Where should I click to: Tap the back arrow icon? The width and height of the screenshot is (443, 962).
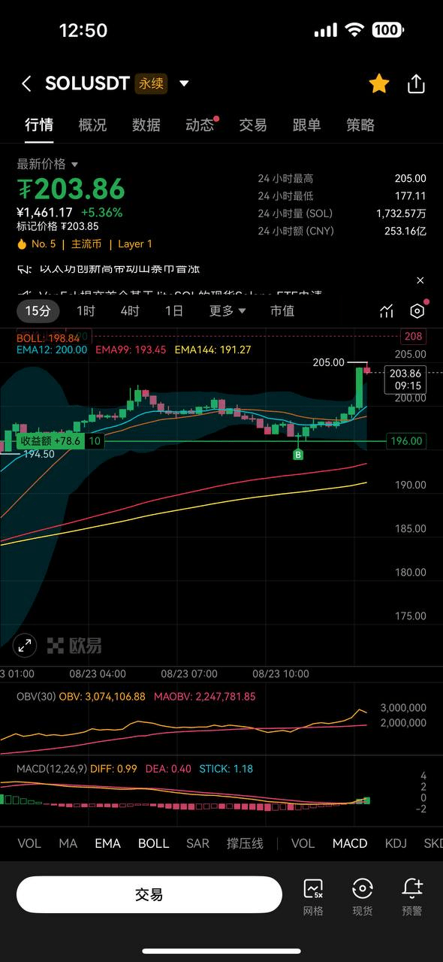26,84
